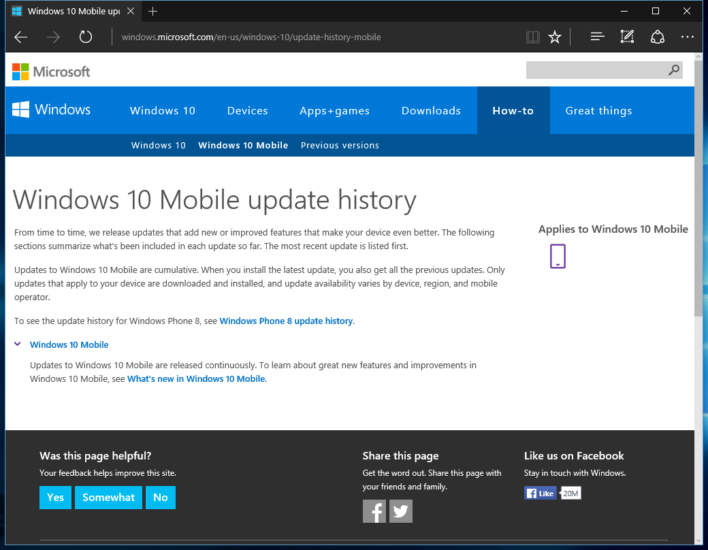Share the page on Facebook
This screenshot has width=708, height=550.
(374, 511)
